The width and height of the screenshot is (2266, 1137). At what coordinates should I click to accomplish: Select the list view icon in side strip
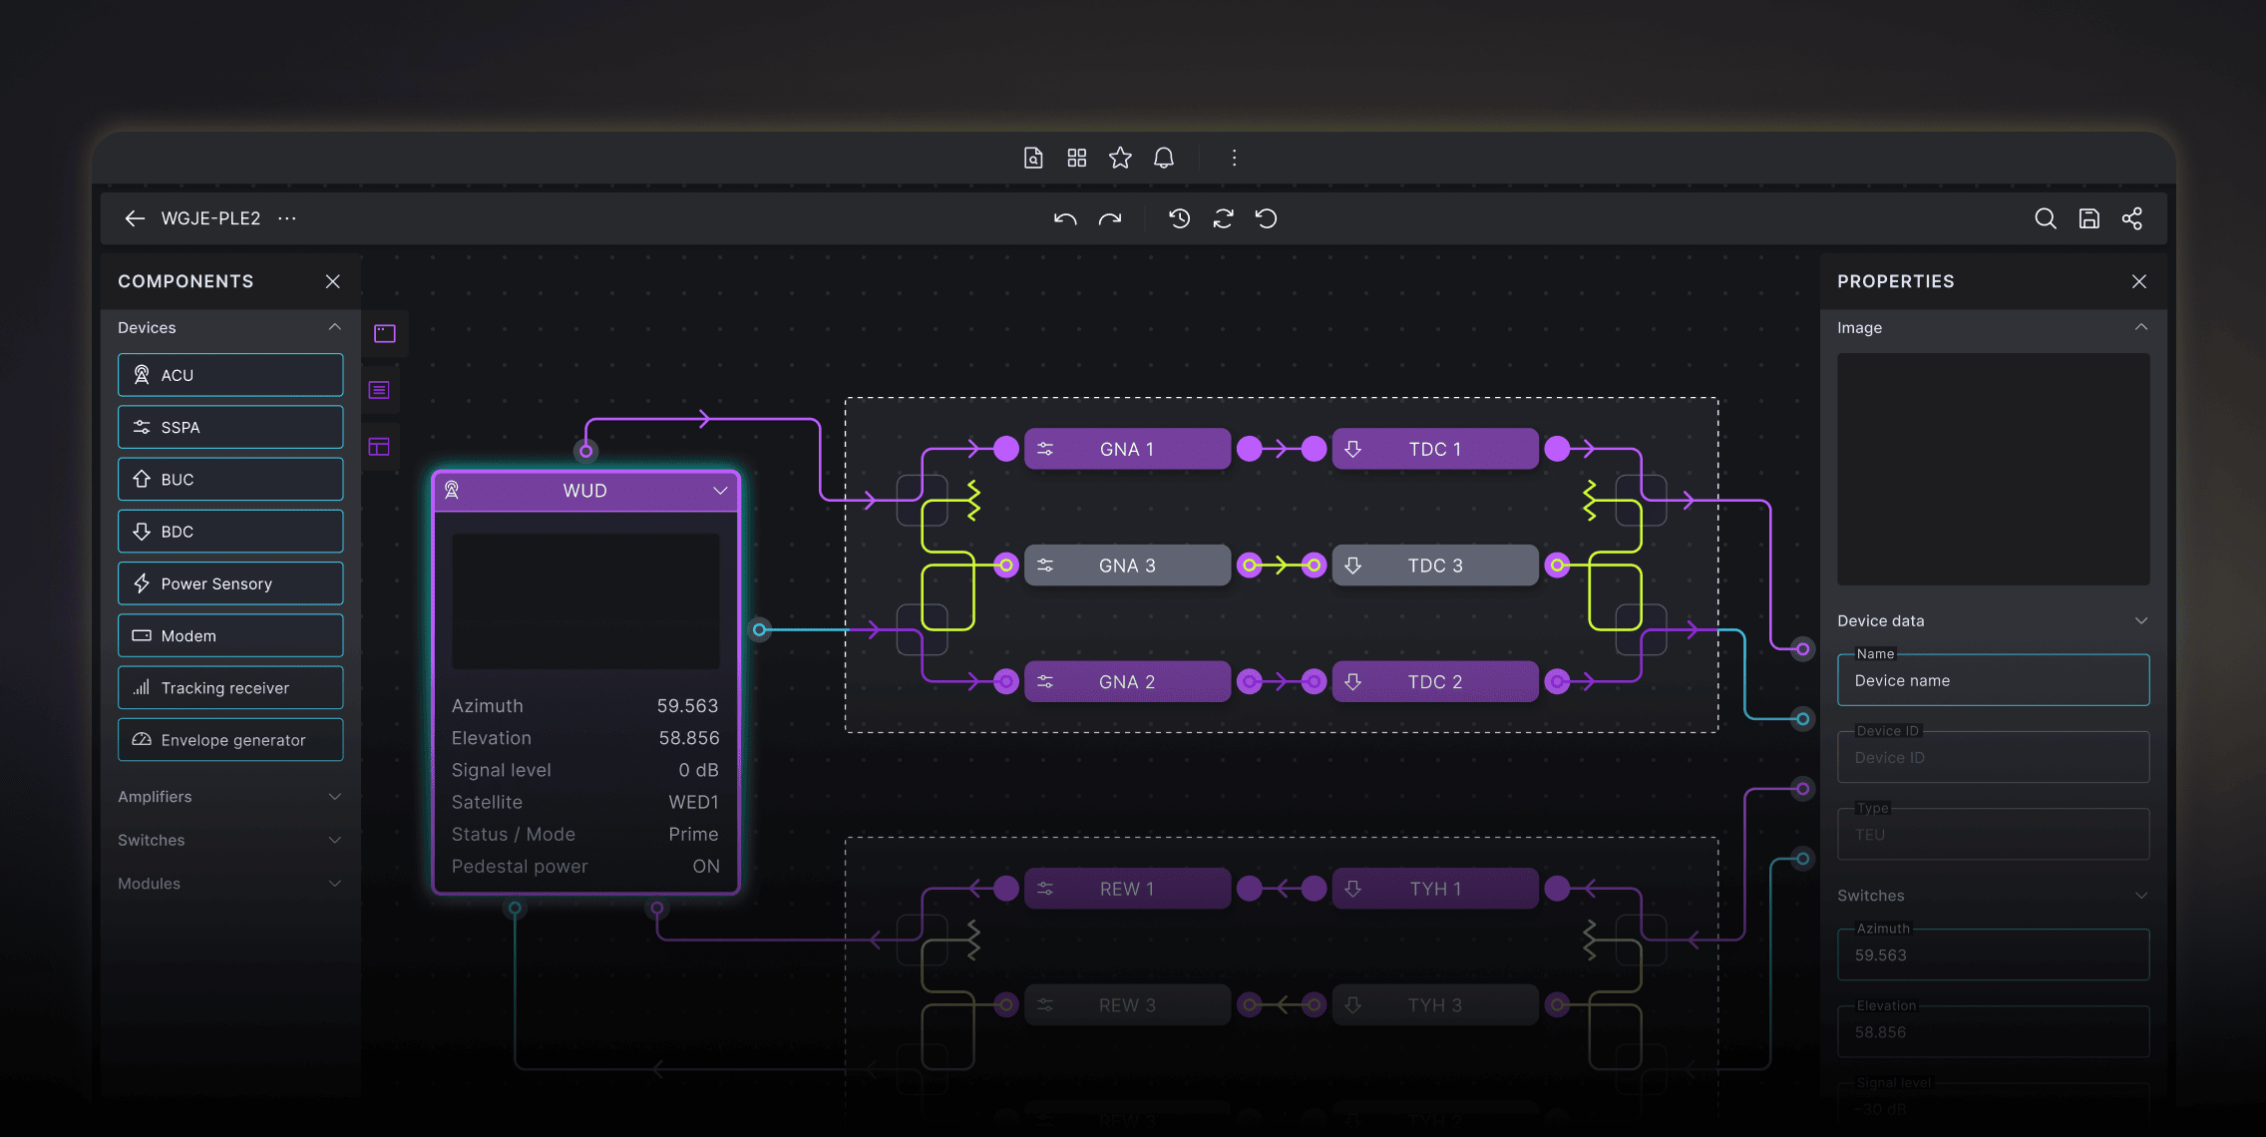pyautogui.click(x=379, y=390)
